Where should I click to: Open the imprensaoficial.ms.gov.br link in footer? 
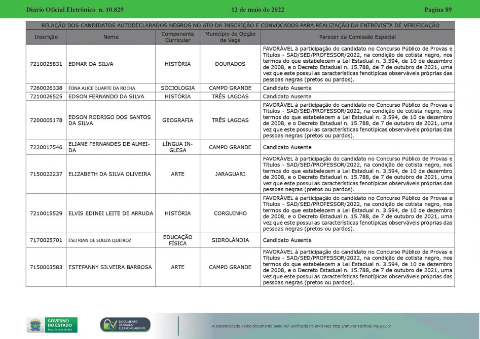click(x=361, y=326)
